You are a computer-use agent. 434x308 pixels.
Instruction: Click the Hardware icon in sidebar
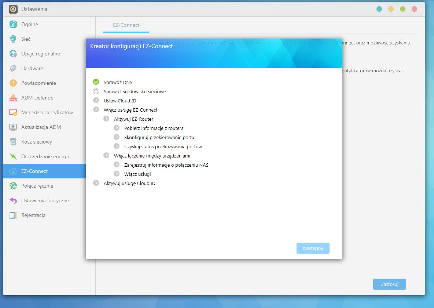pos(13,68)
